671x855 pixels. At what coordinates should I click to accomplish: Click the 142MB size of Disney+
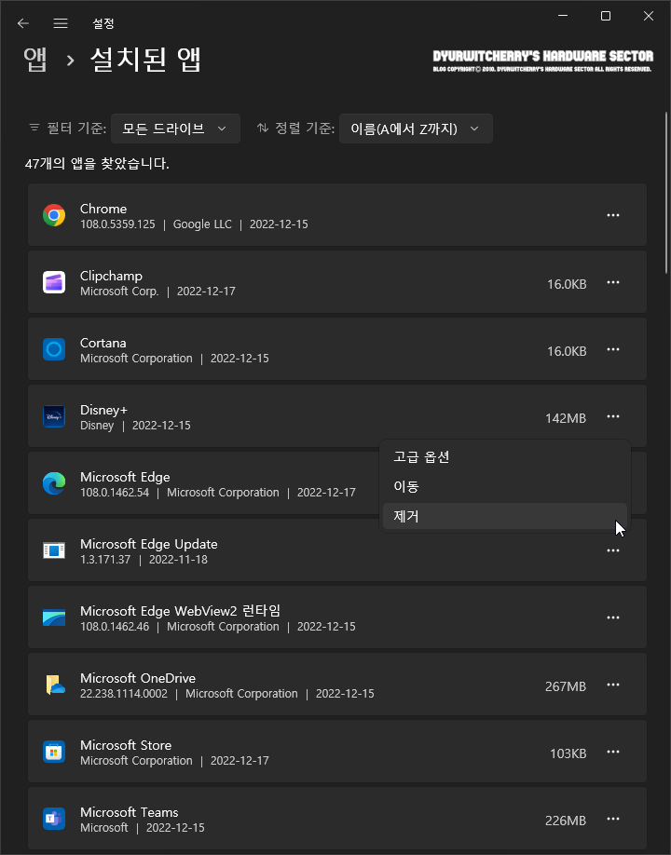566,418
